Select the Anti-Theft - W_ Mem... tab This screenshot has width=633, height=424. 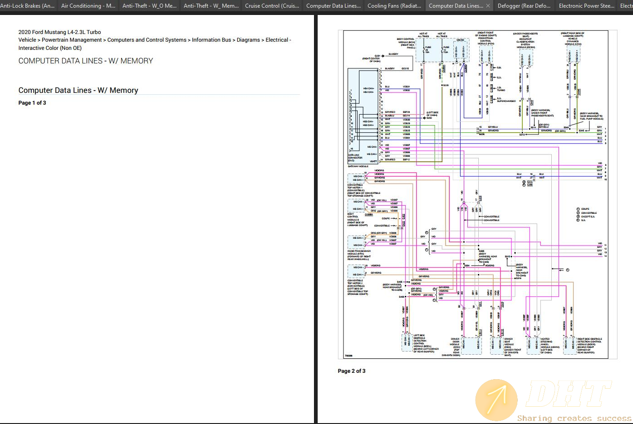(211, 6)
